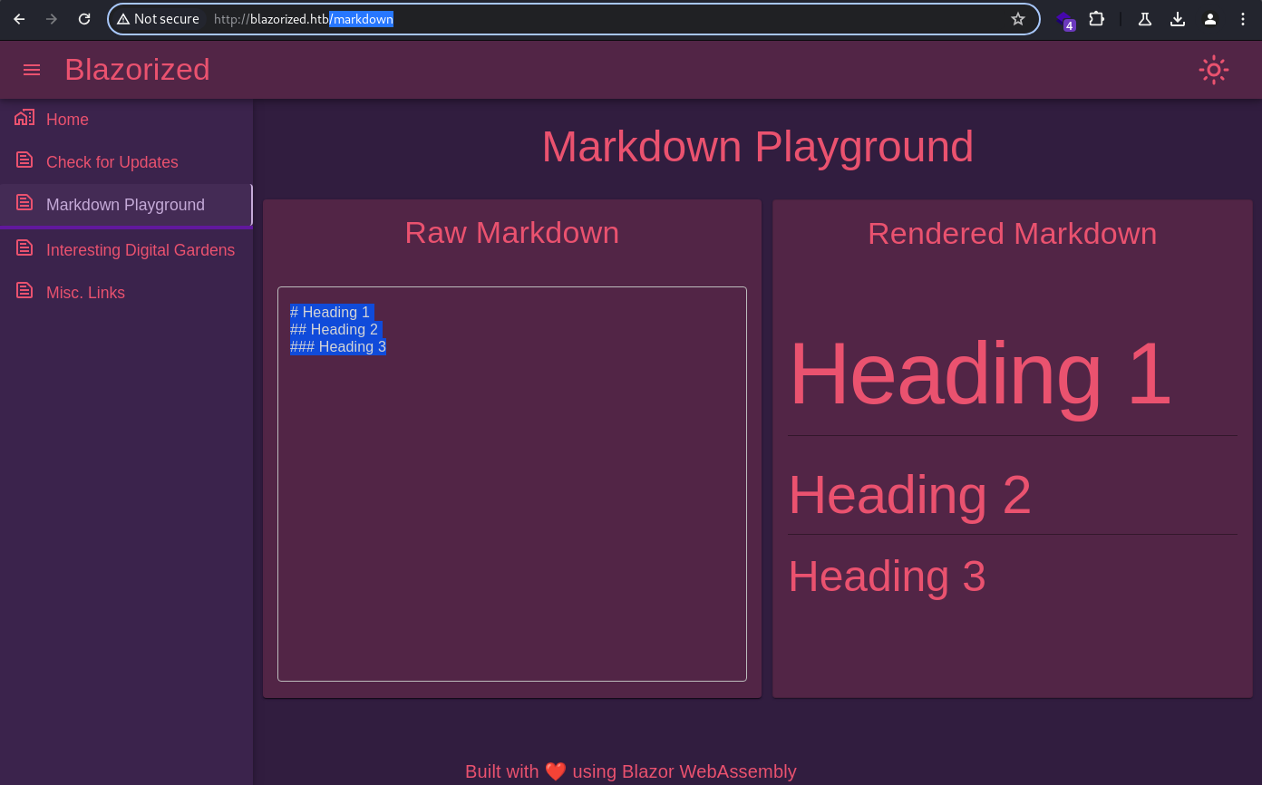Click the browser address bar URL
Viewport: 1262px width, 785px height.
tap(304, 19)
